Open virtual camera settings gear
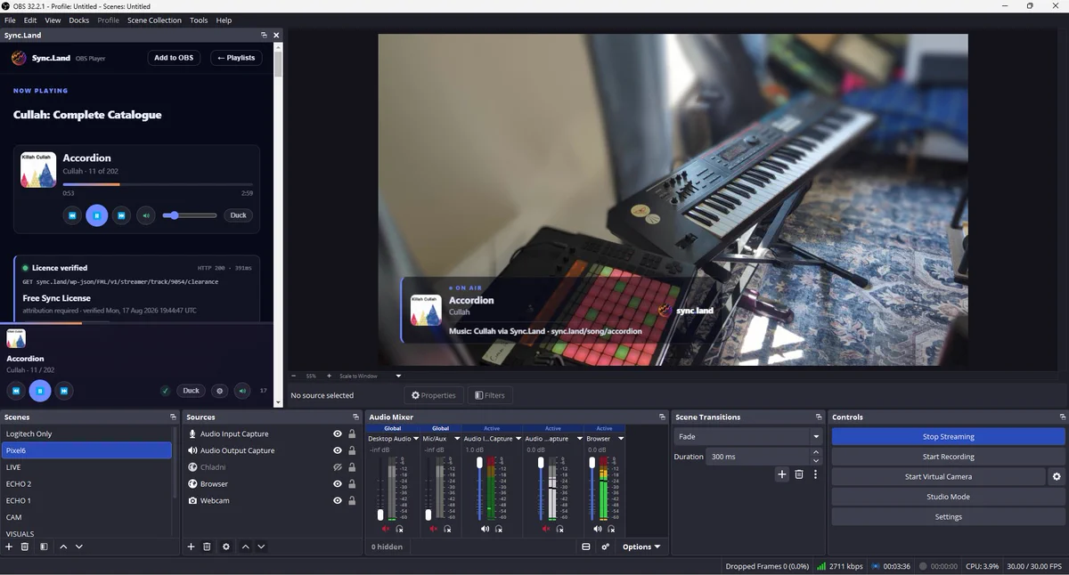This screenshot has width=1069, height=575. coord(1057,476)
